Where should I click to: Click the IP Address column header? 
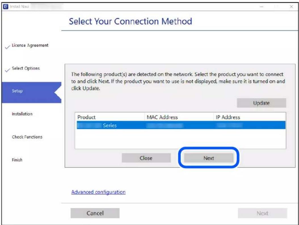(x=228, y=117)
